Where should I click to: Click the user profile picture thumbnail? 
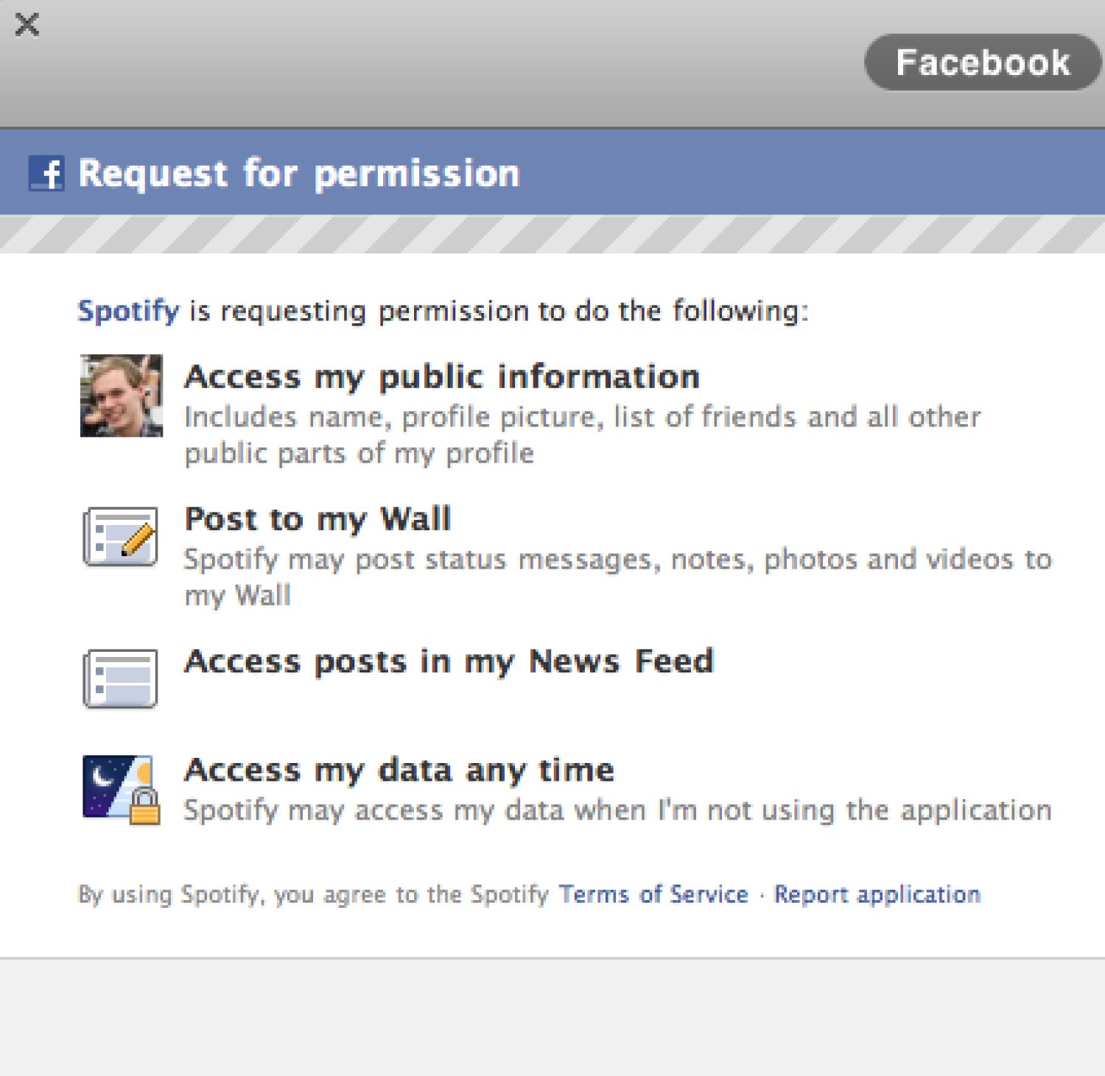[122, 395]
